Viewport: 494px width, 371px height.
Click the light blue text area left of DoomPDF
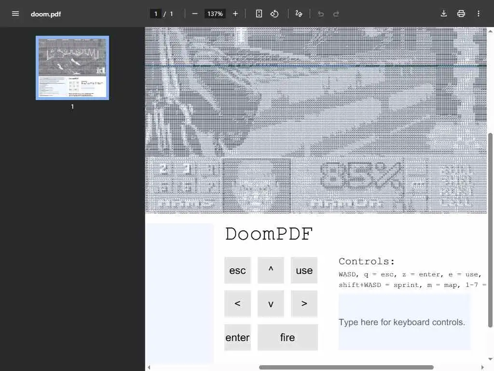tap(179, 293)
